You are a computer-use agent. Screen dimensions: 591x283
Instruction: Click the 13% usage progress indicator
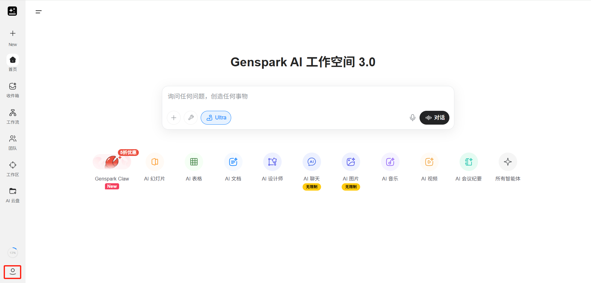pos(13,253)
